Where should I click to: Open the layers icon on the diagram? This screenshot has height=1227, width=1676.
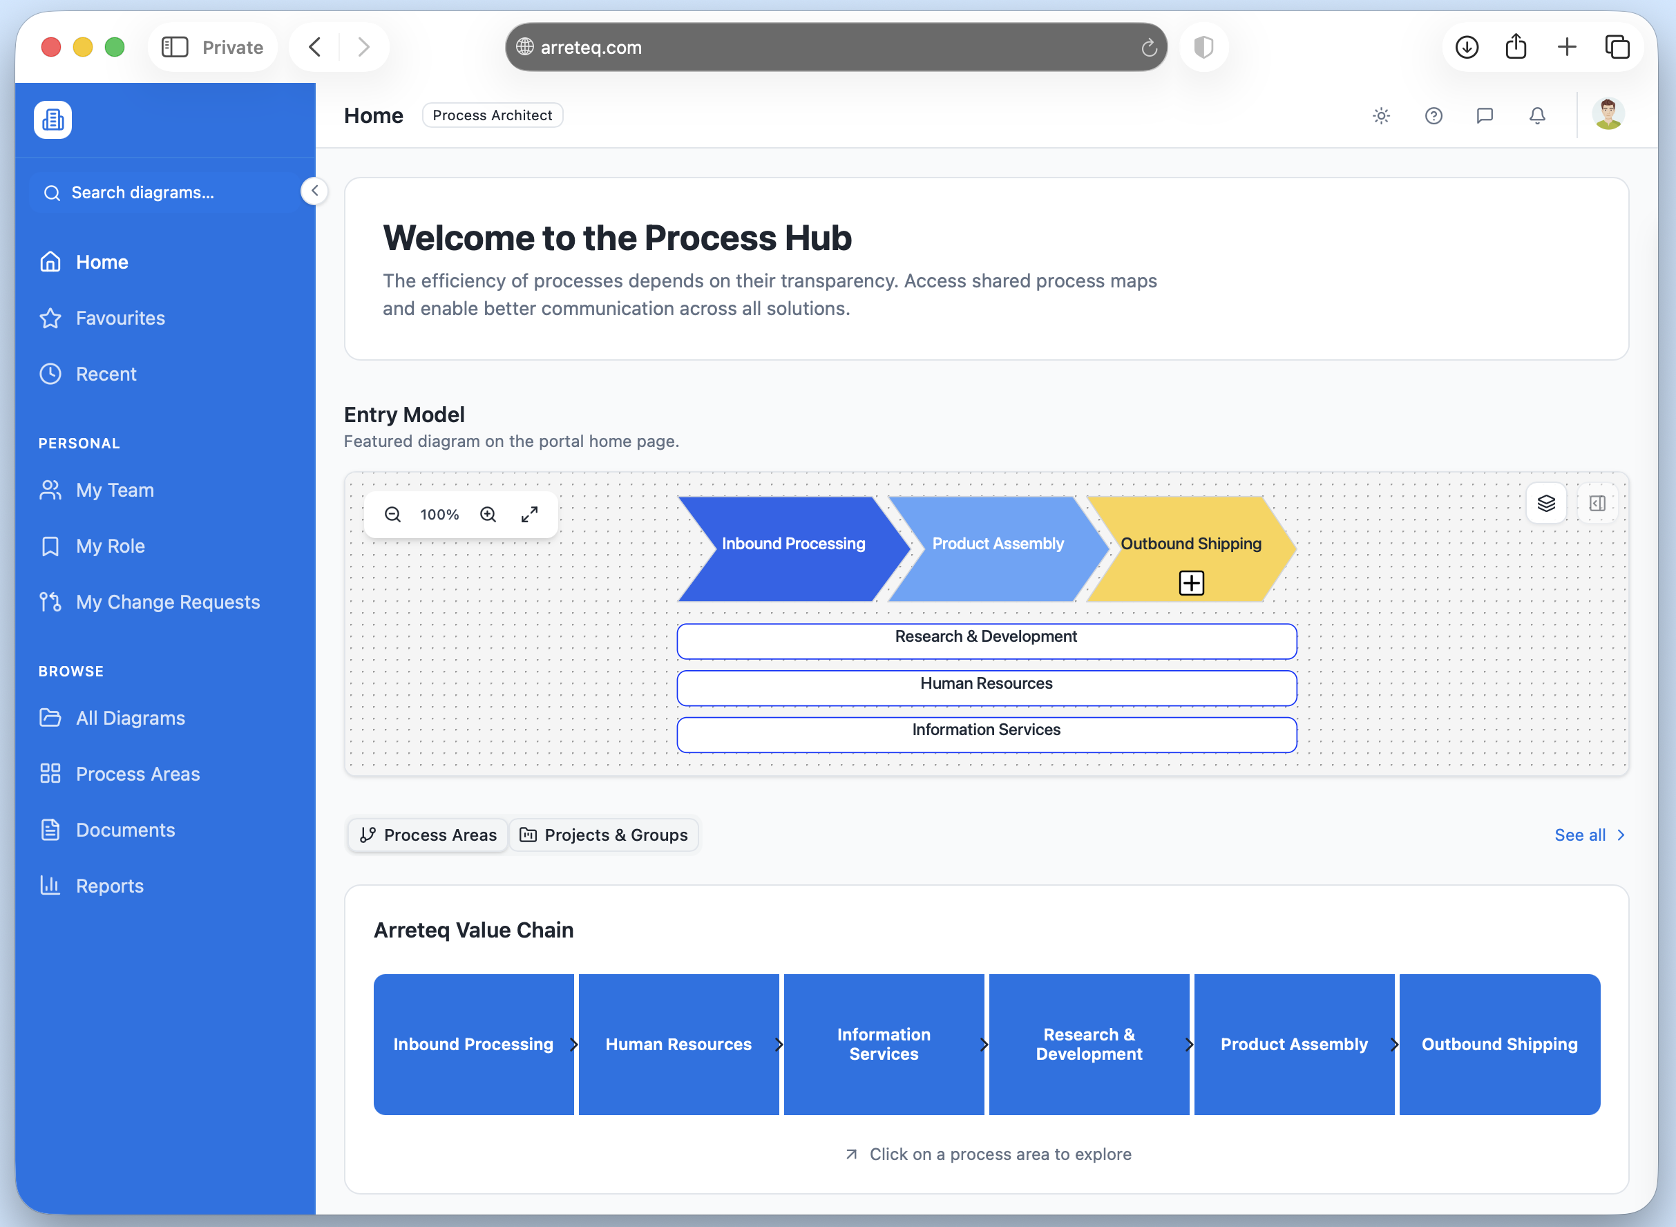(1547, 504)
